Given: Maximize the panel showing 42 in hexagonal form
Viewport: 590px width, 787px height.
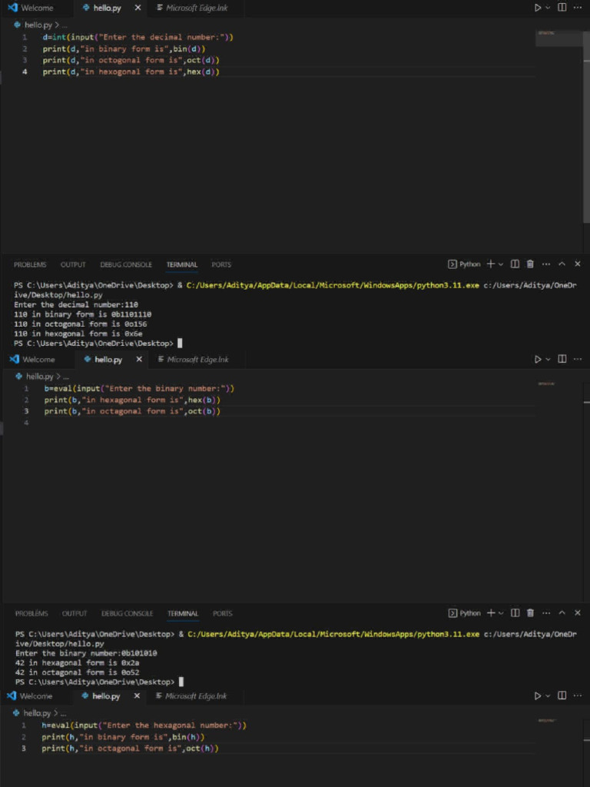Looking at the screenshot, I should coord(562,613).
